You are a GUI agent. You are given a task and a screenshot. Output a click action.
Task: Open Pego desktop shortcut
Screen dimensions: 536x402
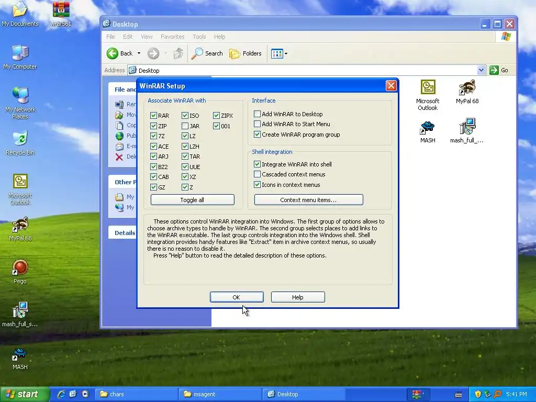pyautogui.click(x=20, y=272)
